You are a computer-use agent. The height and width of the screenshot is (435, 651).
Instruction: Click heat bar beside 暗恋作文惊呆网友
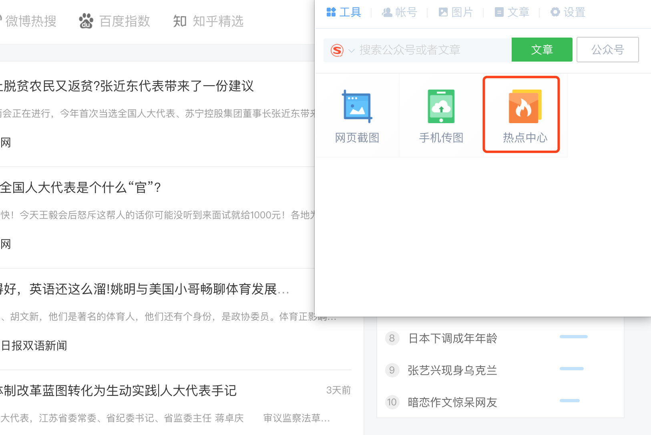[570, 401]
